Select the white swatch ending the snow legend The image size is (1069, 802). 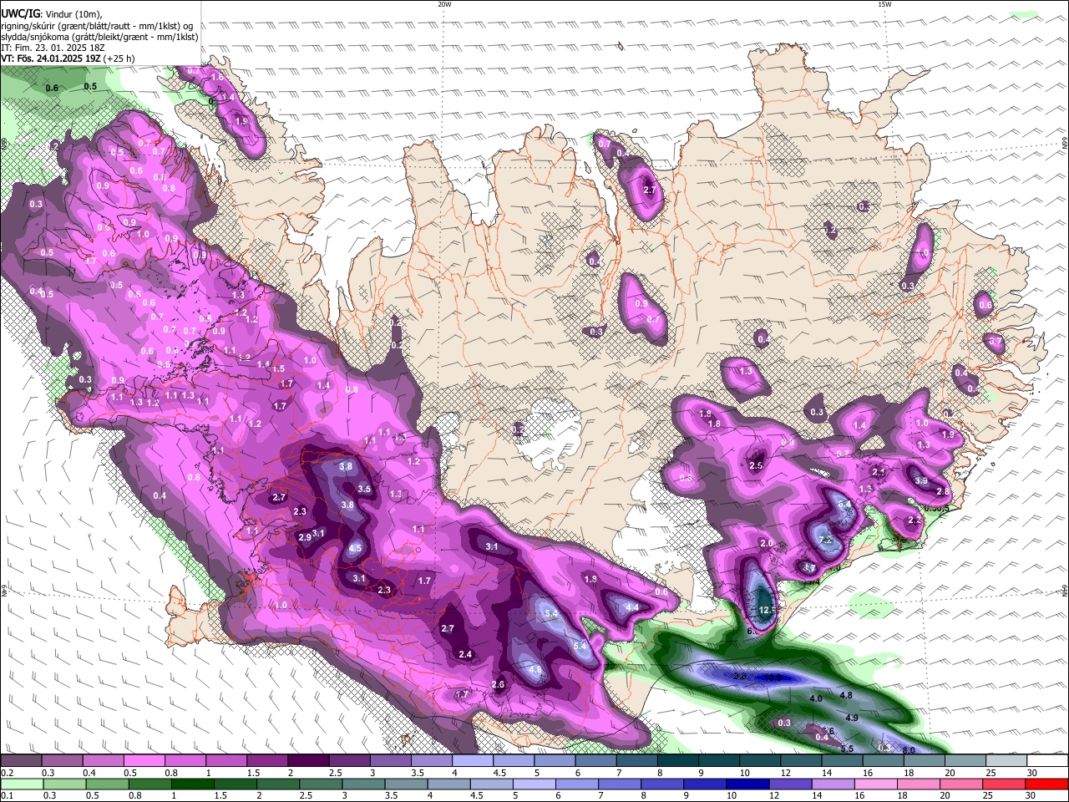point(1047,760)
